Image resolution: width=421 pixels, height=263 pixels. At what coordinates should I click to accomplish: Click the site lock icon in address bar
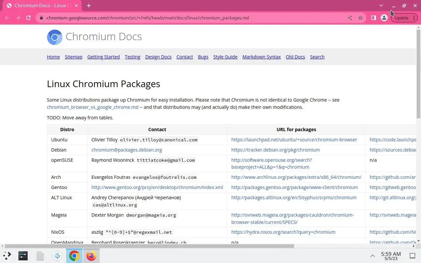click(x=41, y=18)
